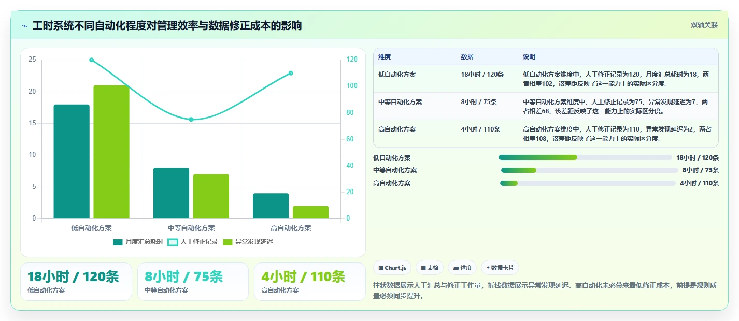This screenshot has height=321, width=739.
Task: Click the 表格 tag icon
Action: click(423, 268)
